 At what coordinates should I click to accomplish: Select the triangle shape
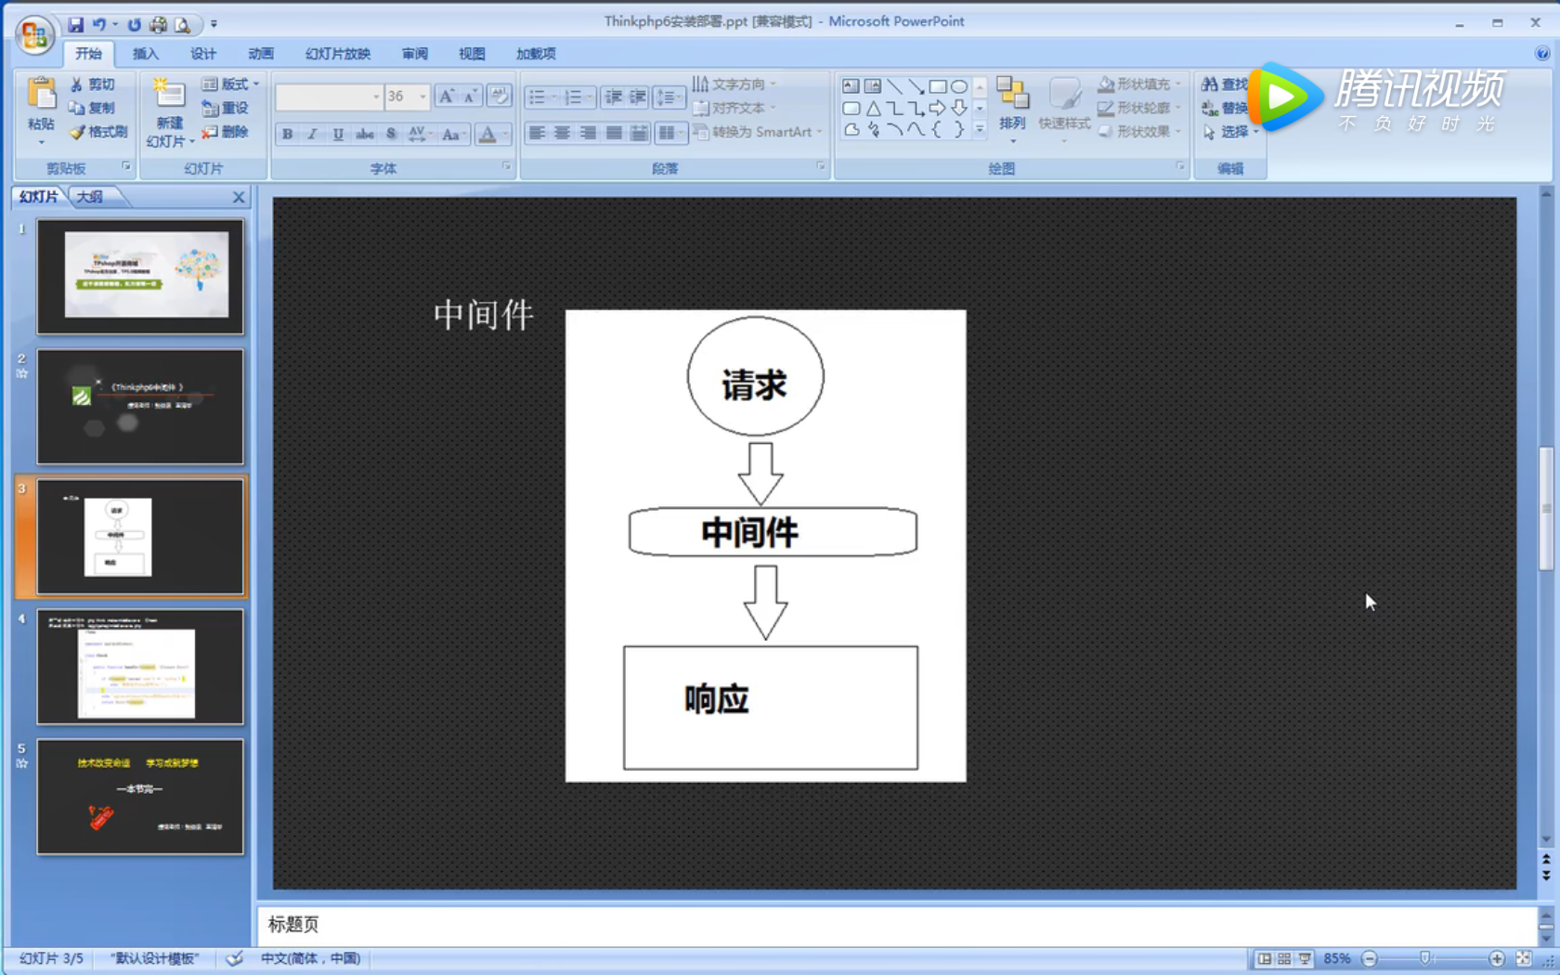tap(873, 109)
